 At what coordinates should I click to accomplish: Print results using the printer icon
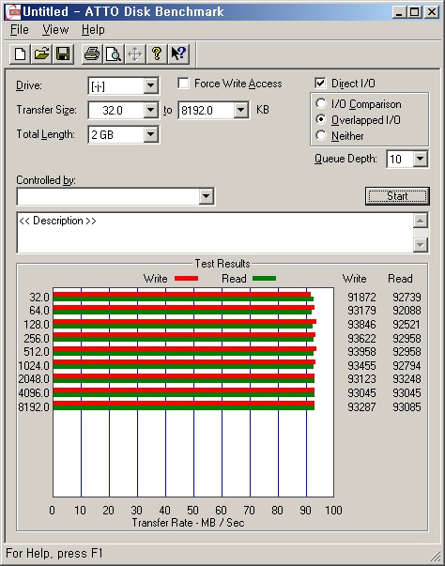(92, 54)
